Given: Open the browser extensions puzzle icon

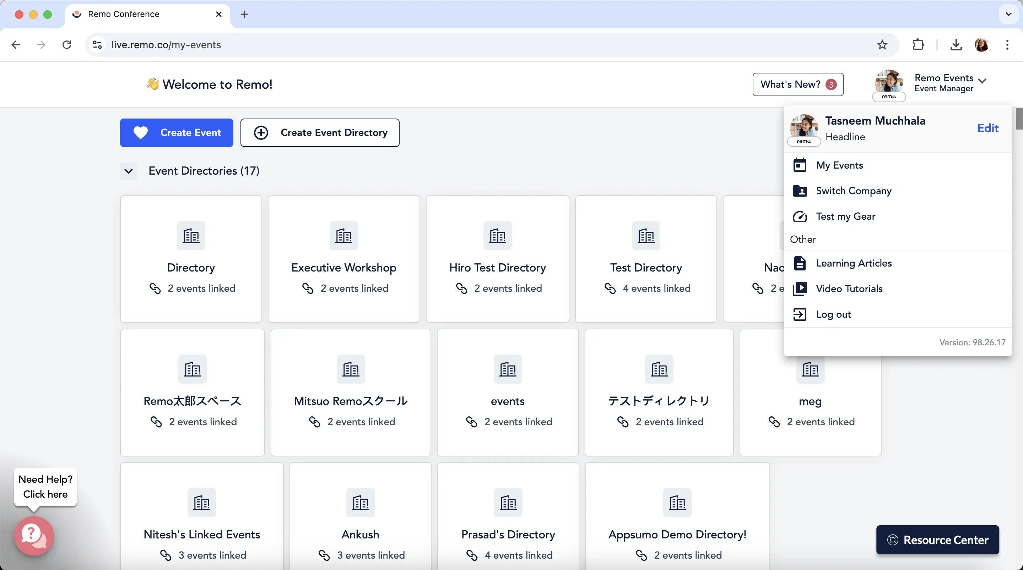Looking at the screenshot, I should 918,44.
